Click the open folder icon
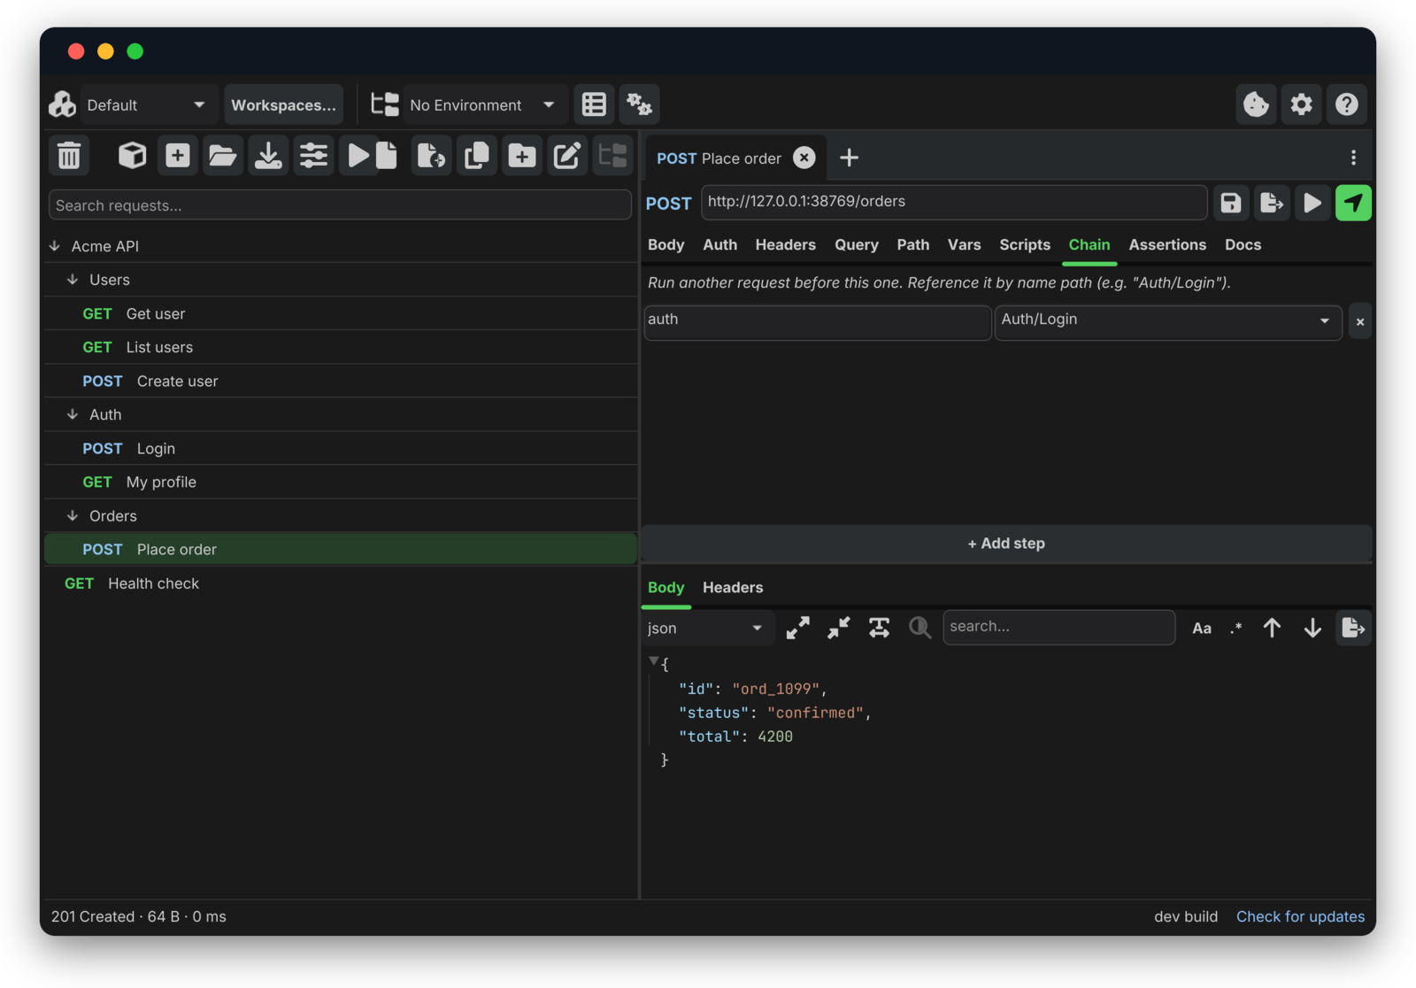The height and width of the screenshot is (988, 1416). (223, 156)
